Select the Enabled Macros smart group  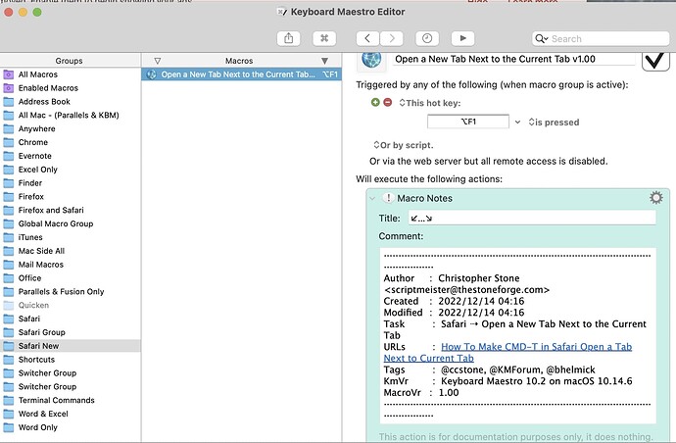click(x=48, y=88)
